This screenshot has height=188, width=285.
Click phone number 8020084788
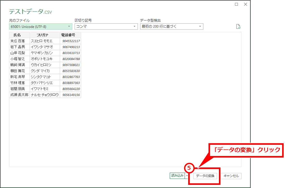[71, 59]
